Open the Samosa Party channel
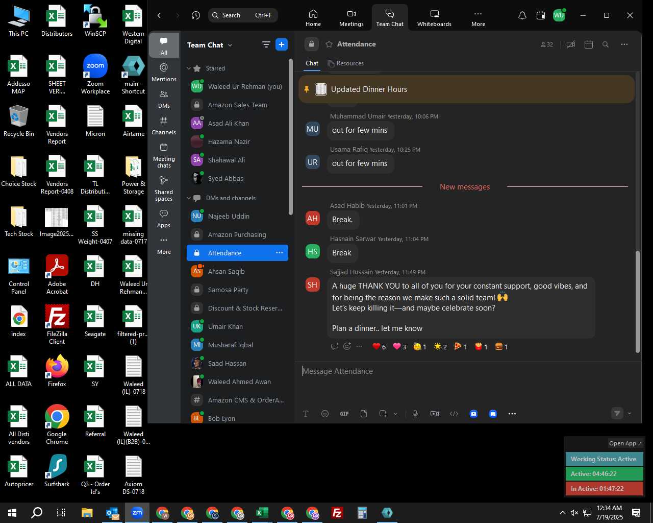Screen dimensions: 653x523 coord(238,290)
